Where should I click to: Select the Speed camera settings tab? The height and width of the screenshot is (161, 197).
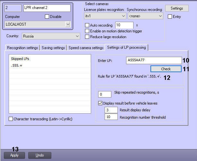click(x=86, y=48)
